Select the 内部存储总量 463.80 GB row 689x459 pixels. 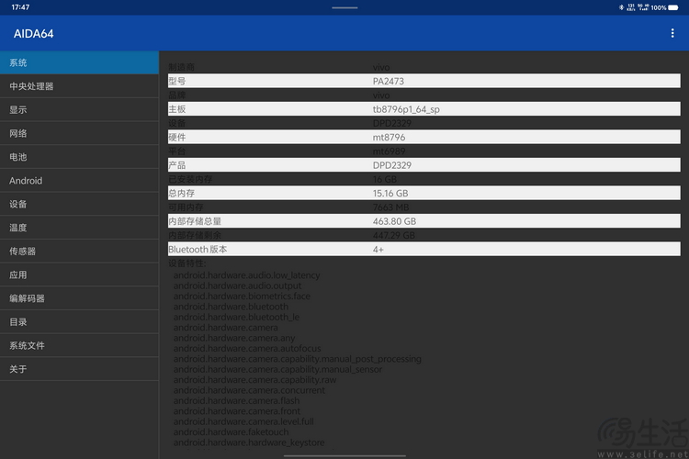click(424, 221)
